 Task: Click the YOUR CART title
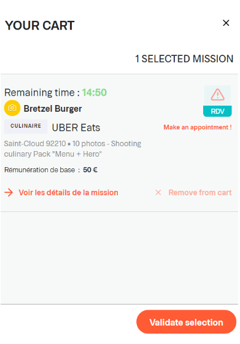tap(40, 25)
